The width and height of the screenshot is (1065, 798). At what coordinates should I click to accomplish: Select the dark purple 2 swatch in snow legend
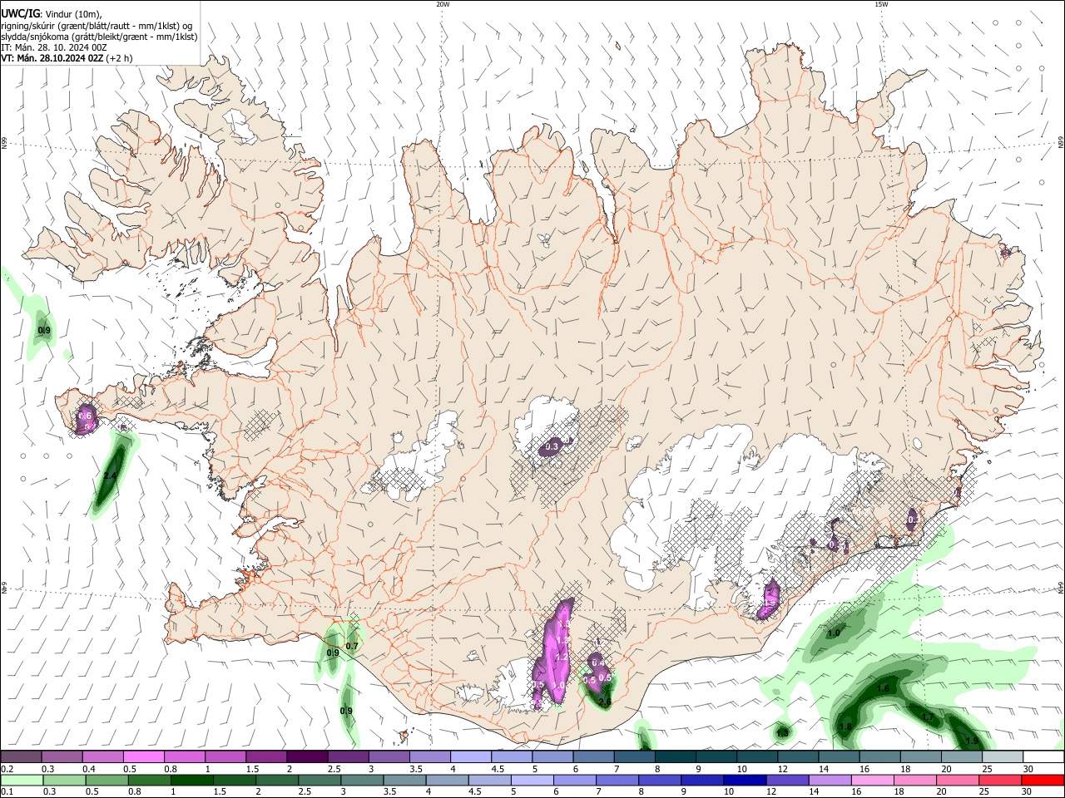(x=307, y=756)
